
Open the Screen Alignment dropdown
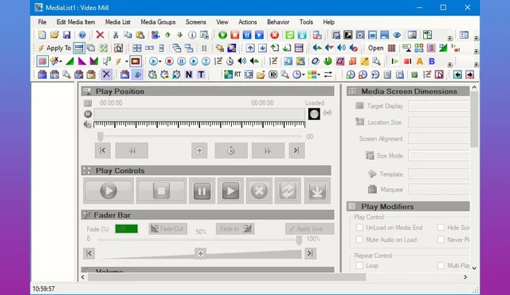pos(439,139)
